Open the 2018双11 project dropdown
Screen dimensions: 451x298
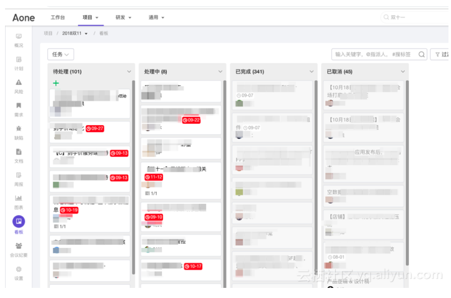coord(75,33)
